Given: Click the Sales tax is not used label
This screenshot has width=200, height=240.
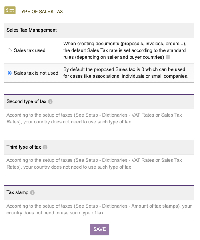Looking at the screenshot, I should click(36, 73).
